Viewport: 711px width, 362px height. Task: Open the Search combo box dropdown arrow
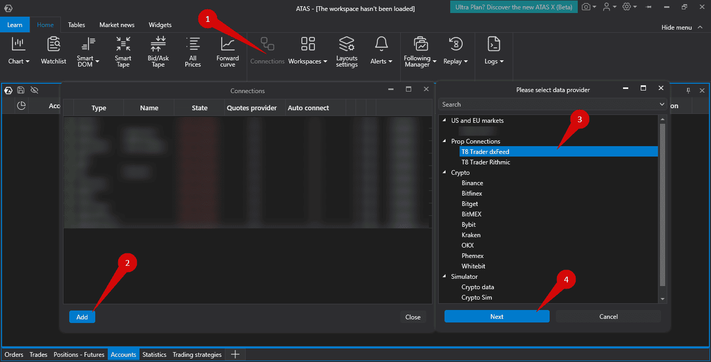pyautogui.click(x=662, y=105)
